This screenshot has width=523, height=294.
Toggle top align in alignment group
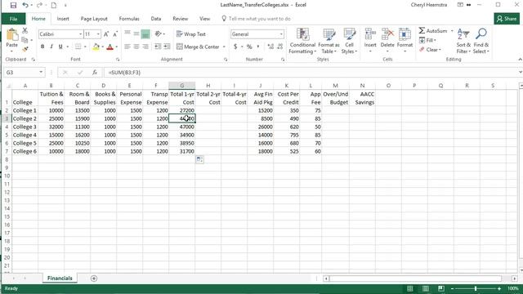coord(127,33)
